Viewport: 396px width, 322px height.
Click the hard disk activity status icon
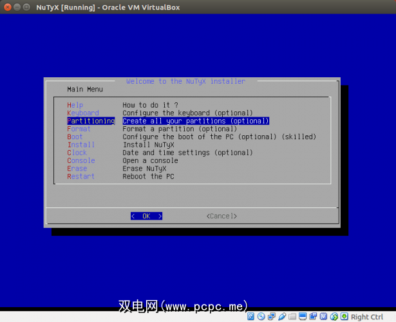coord(250,316)
